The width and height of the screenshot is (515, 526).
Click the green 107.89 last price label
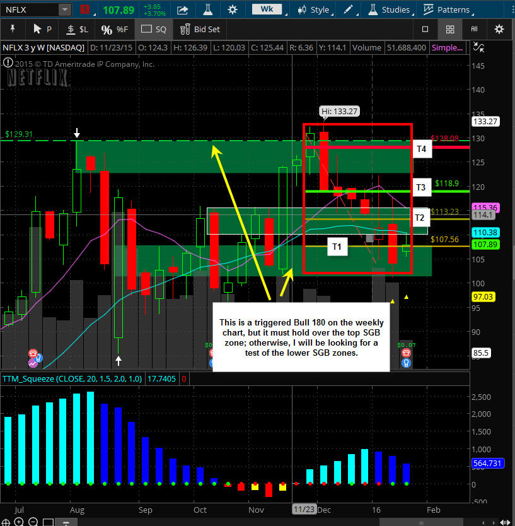tap(485, 244)
